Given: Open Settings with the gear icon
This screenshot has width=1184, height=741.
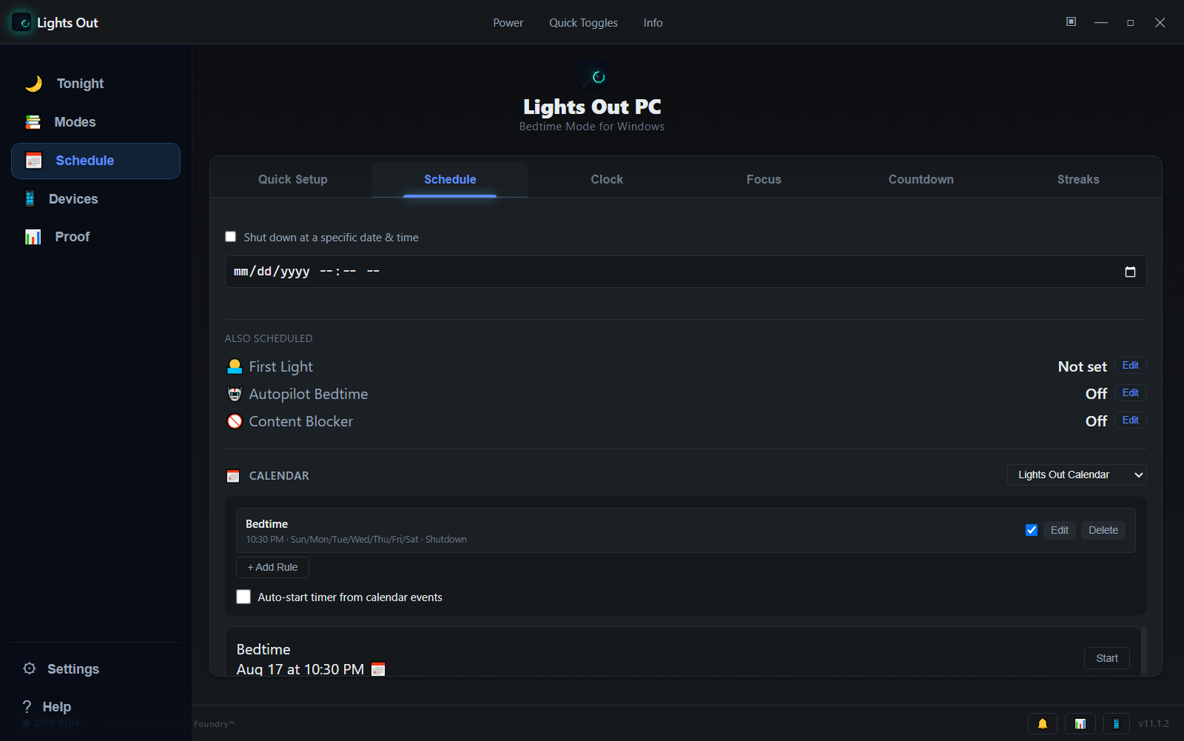Looking at the screenshot, I should [30, 669].
